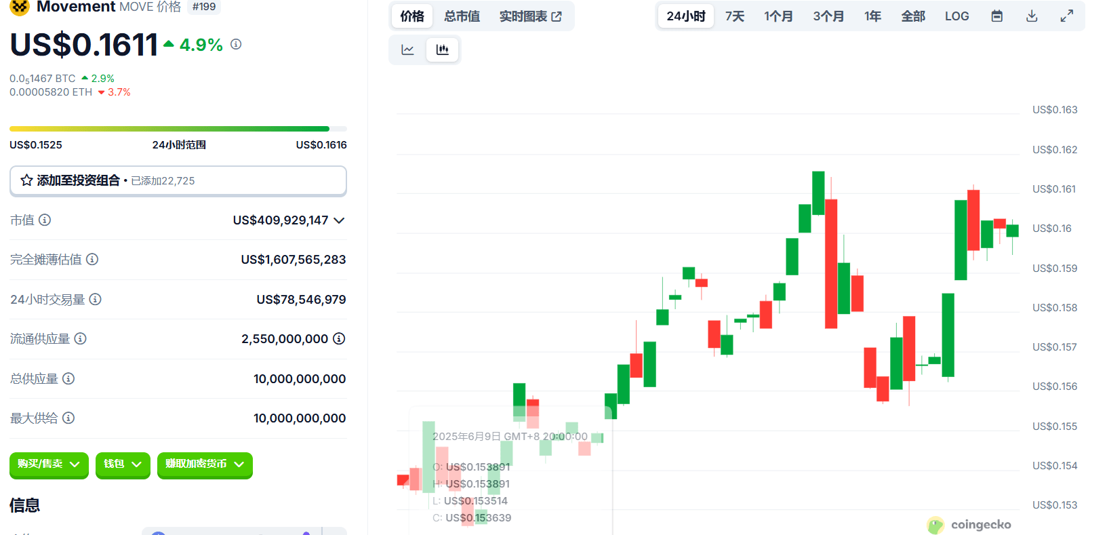
Task: Select the 7天 time range
Action: pos(734,16)
